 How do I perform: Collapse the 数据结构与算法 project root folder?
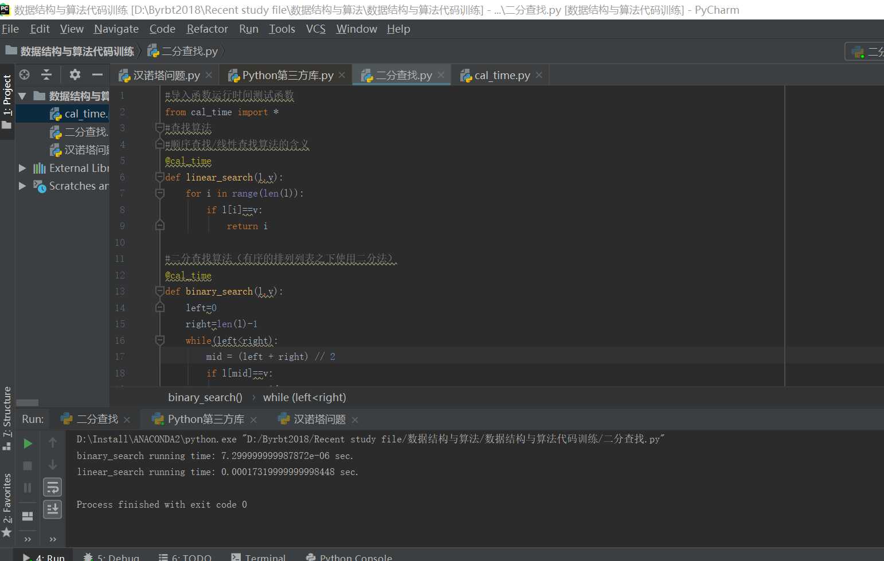22,96
